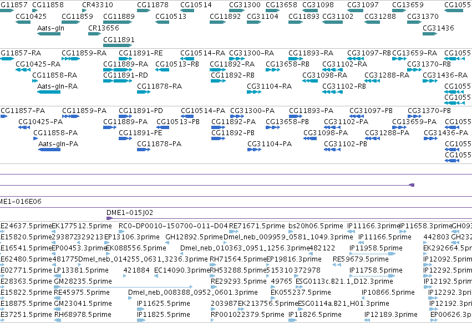Click the CG11891-RD transcript label

(x=125, y=75)
